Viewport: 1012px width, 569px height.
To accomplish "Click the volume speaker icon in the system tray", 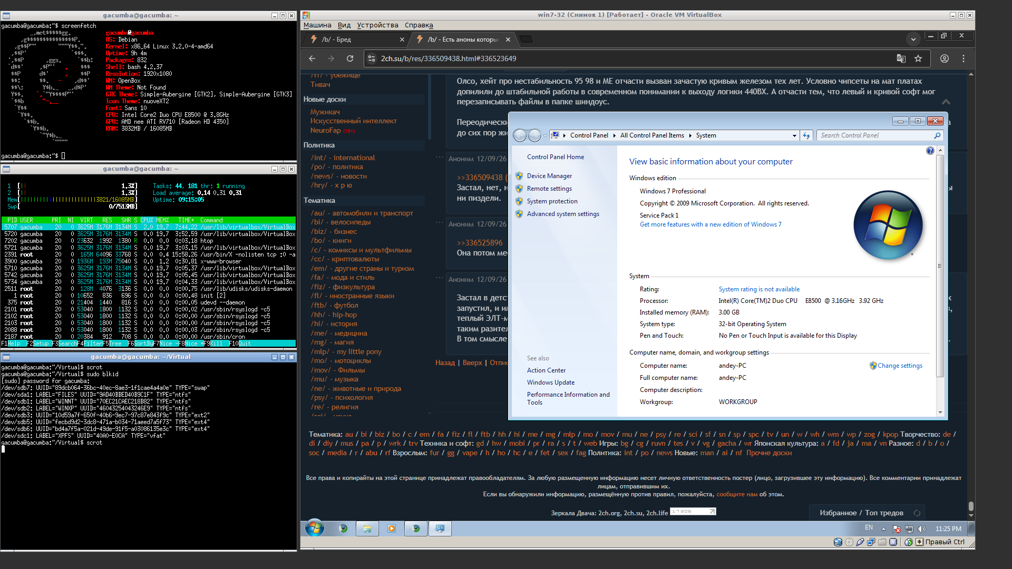I will (x=921, y=528).
